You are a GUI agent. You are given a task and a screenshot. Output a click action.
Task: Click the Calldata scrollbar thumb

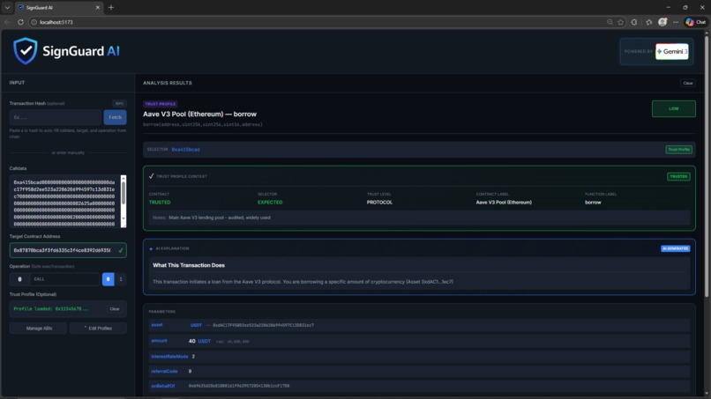tap(123, 193)
